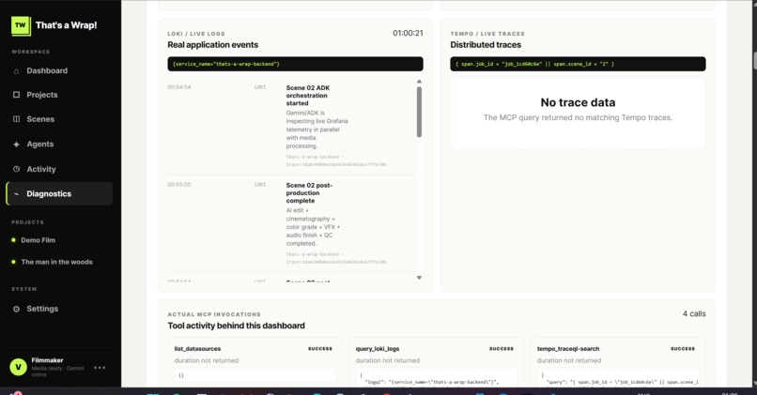Image resolution: width=757 pixels, height=395 pixels.
Task: Click the 00:55:00 log timestamp
Action: coord(179,185)
